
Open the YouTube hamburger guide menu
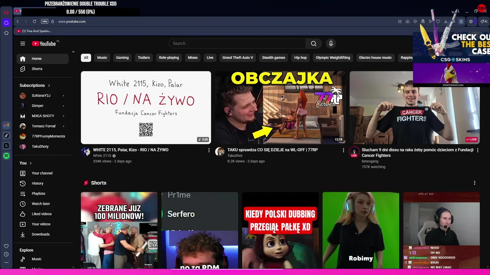[23, 44]
